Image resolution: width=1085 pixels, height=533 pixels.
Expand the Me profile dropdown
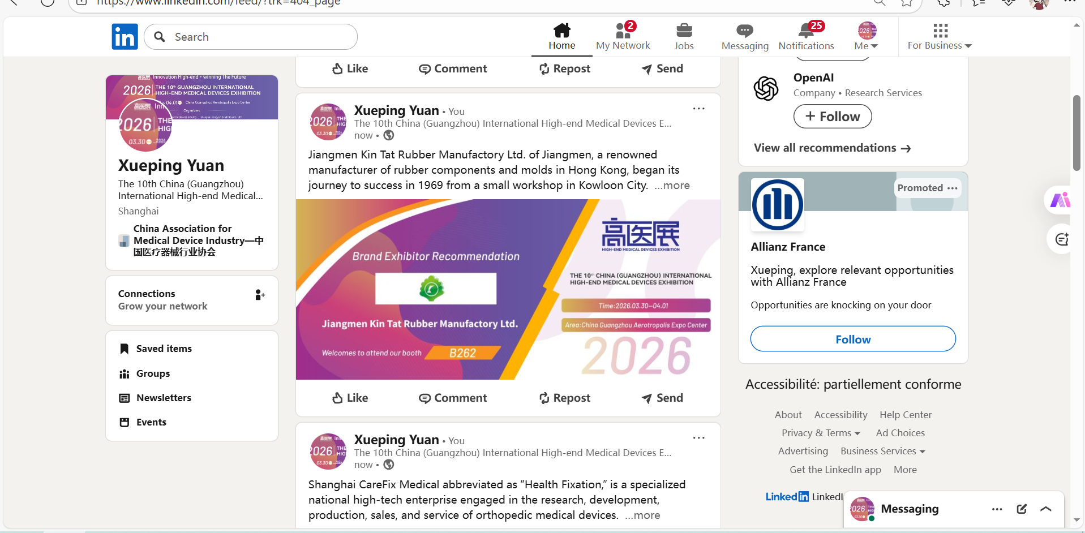point(866,36)
